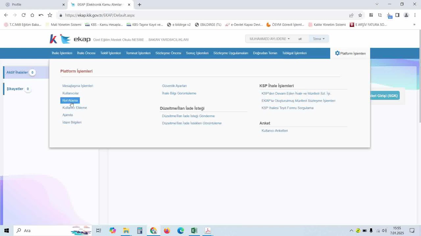Open Güvenlik Ayarları link
421x236 pixels.
click(x=174, y=86)
